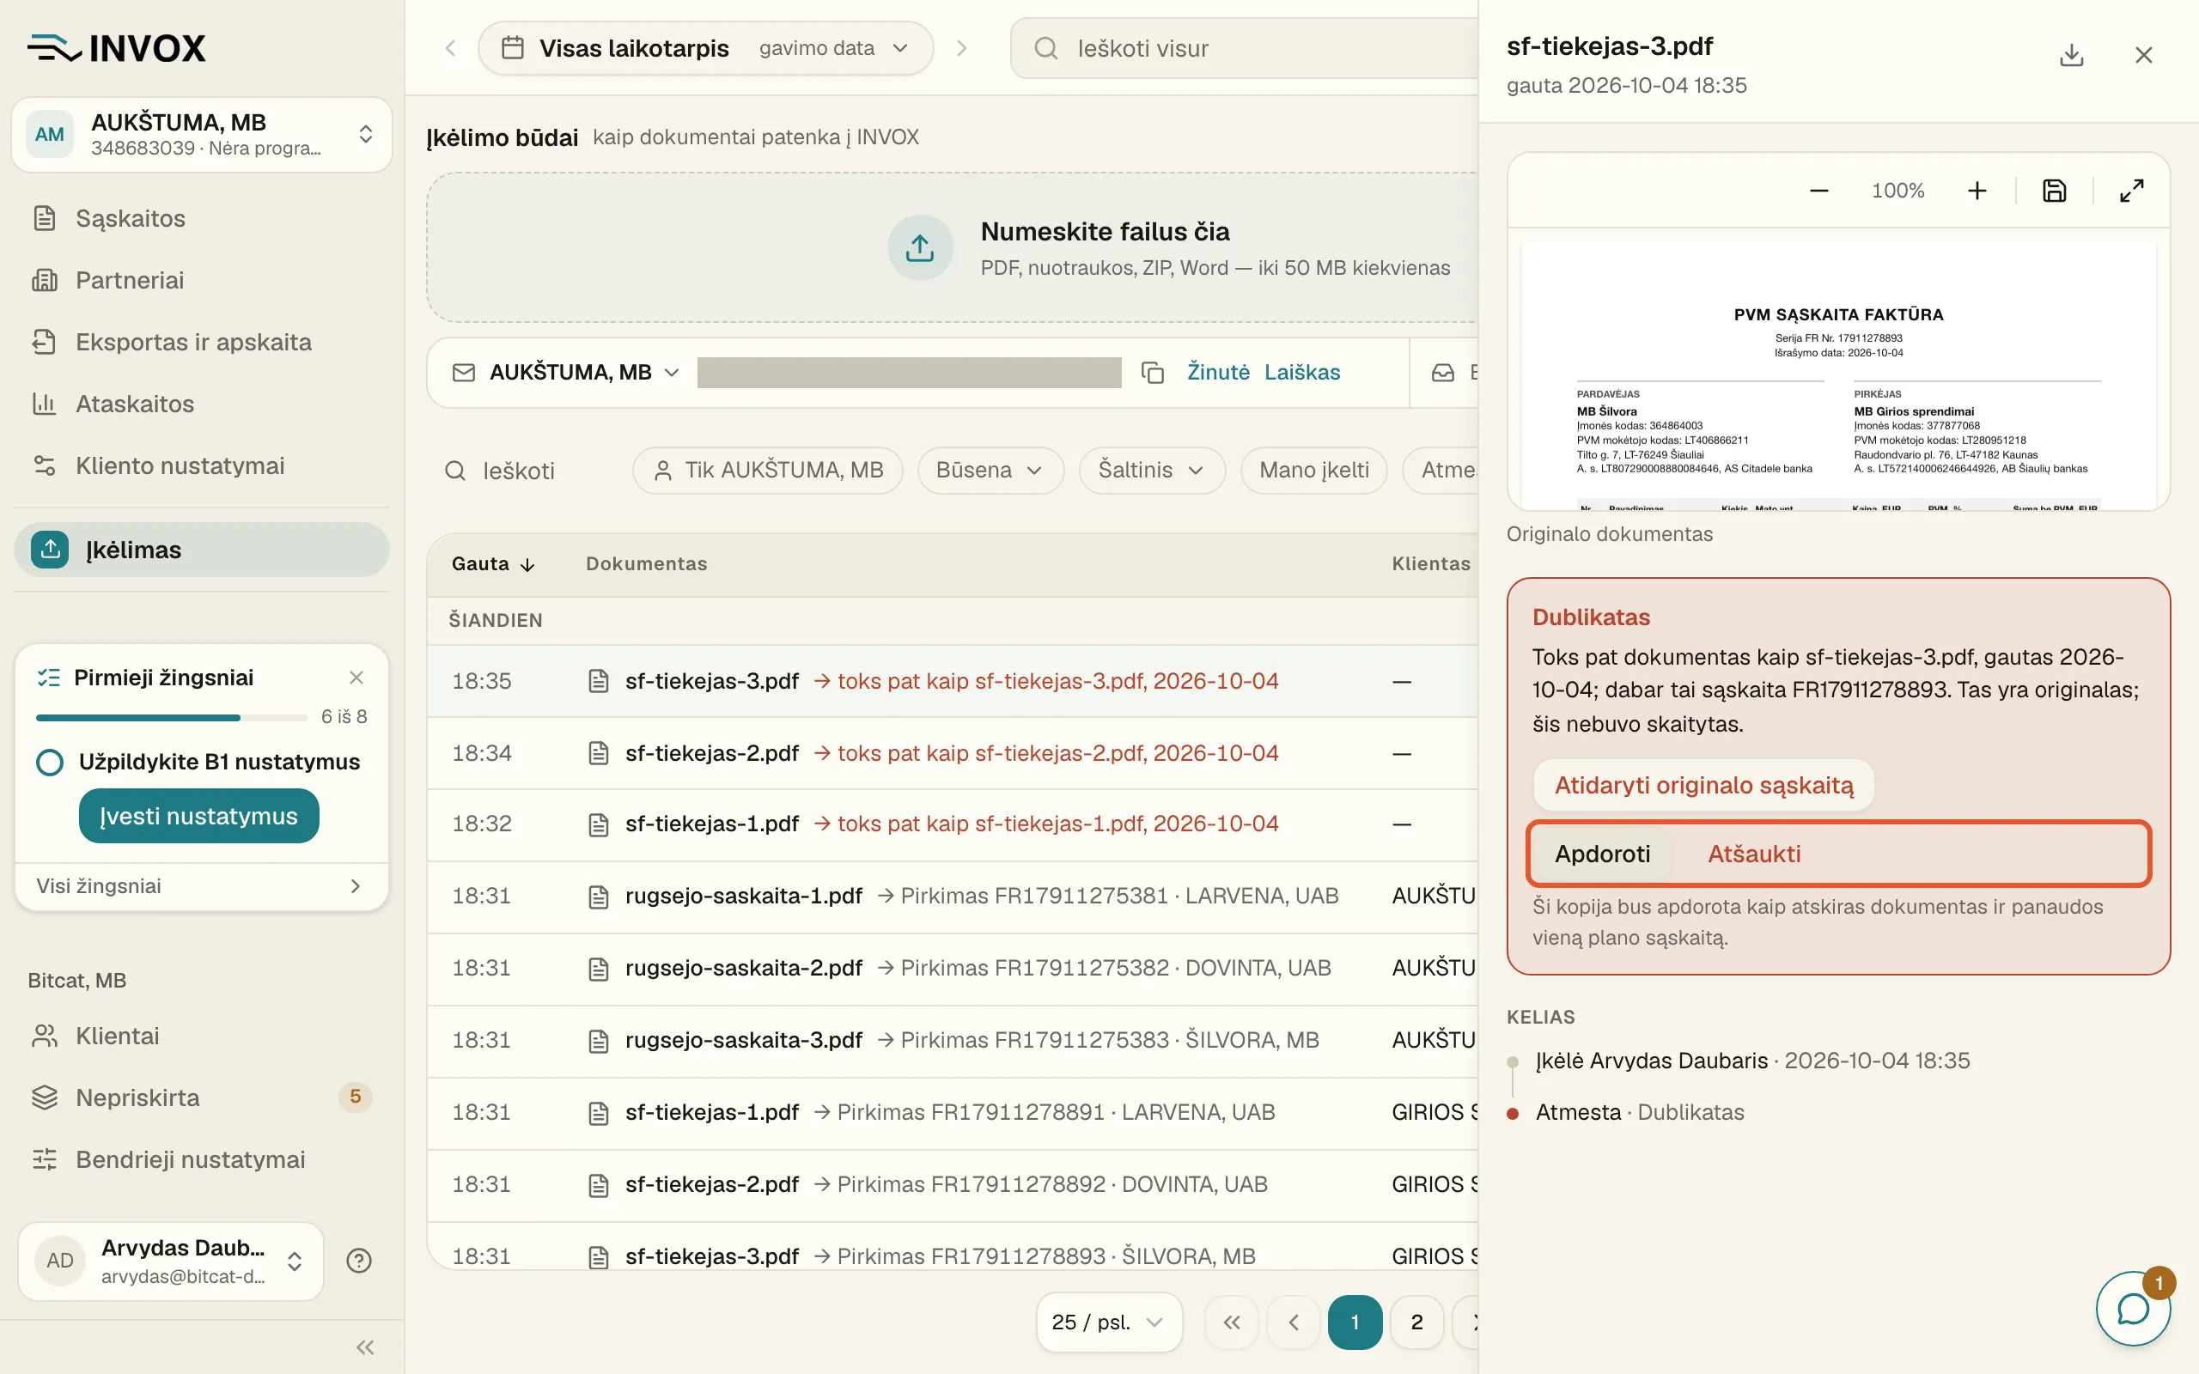Toggle the Mano įkelti filter
Image resolution: width=2199 pixels, height=1374 pixels.
click(x=1313, y=470)
